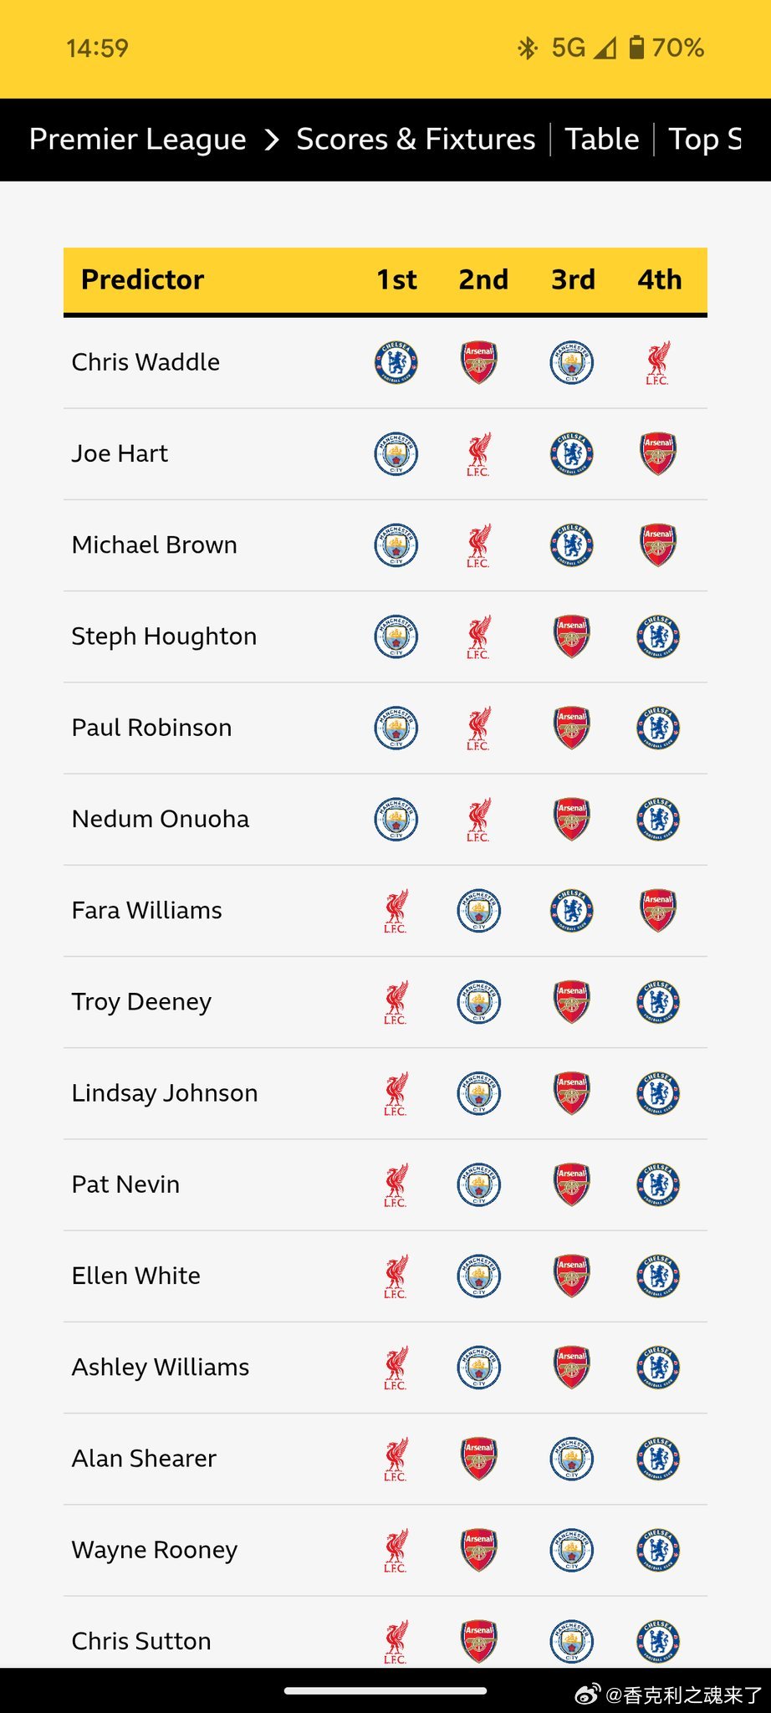Screen dimensions: 771x1713
Task: Tap Alan Shearer's 2nd place Arsenal crest
Action: point(479,1458)
